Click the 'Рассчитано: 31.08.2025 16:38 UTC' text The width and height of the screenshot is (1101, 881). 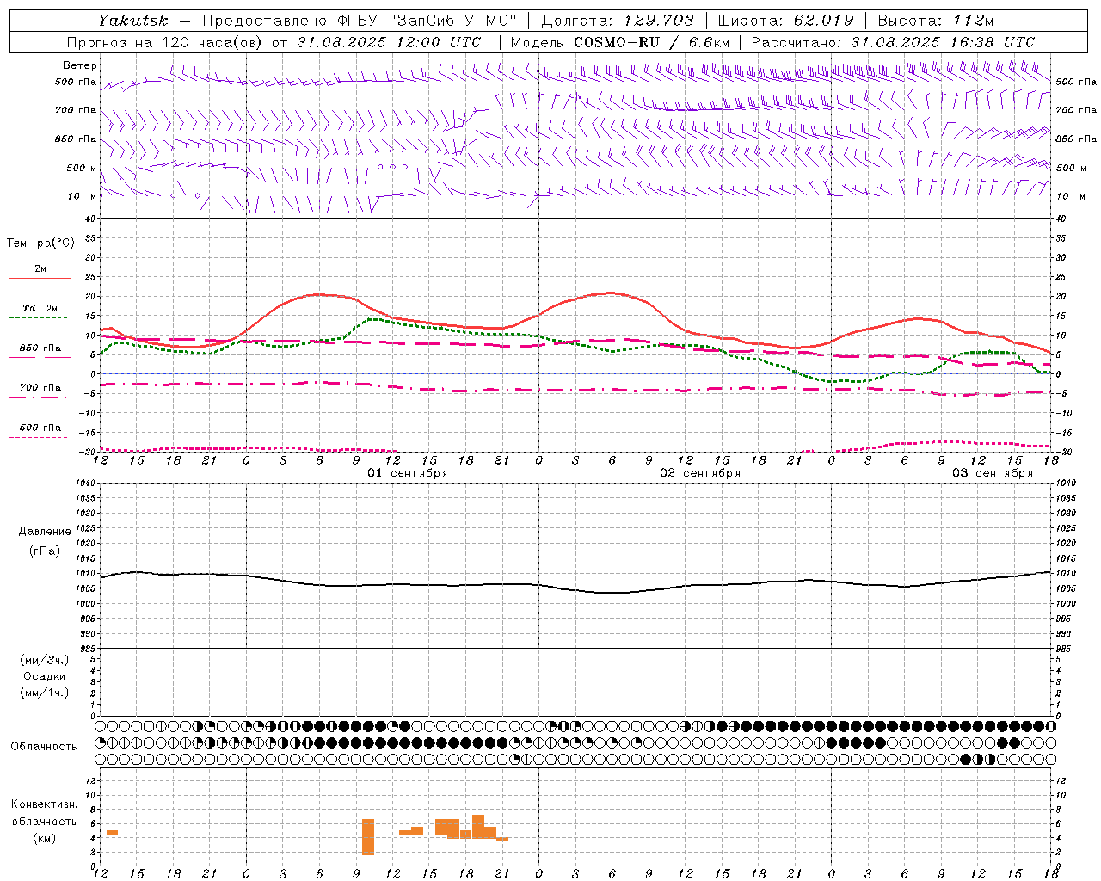click(893, 42)
